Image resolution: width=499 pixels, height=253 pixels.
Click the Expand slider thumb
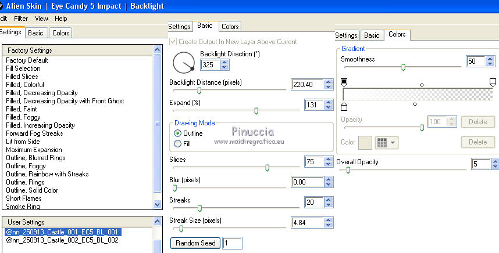[x=256, y=111]
